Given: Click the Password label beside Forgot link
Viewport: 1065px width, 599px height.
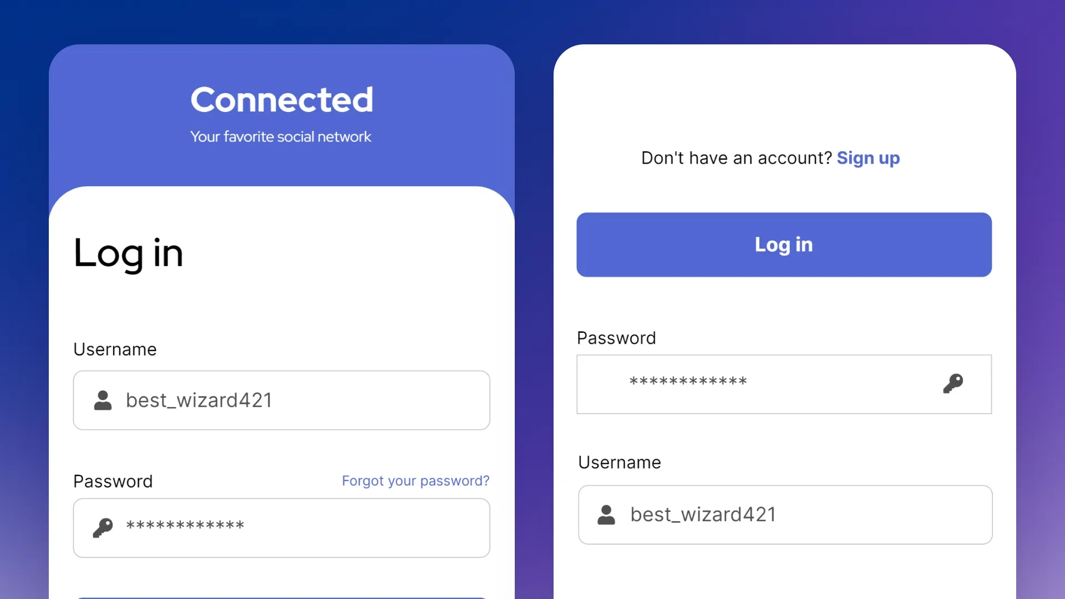Looking at the screenshot, I should tap(113, 481).
